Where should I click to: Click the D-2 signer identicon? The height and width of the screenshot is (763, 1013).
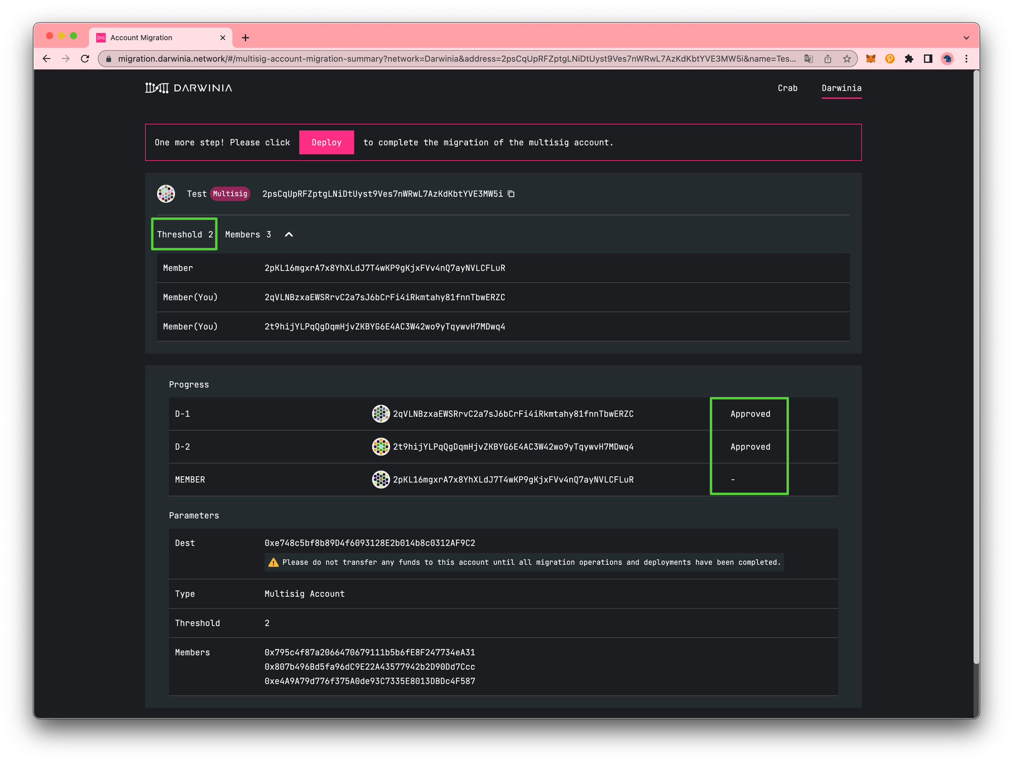click(x=380, y=447)
